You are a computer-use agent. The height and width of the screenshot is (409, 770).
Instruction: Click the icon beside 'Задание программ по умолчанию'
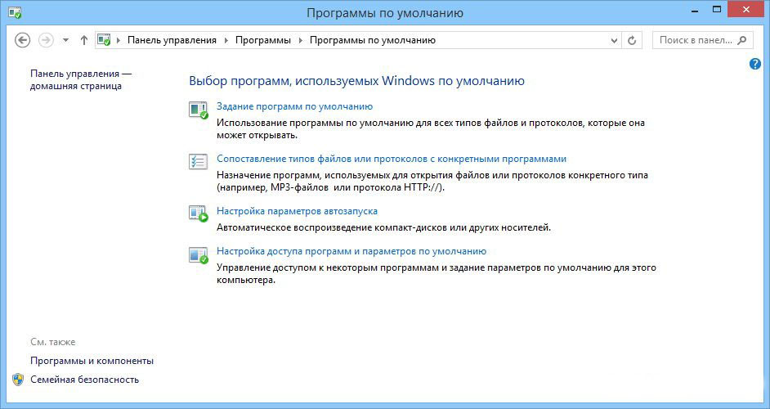[x=199, y=110]
